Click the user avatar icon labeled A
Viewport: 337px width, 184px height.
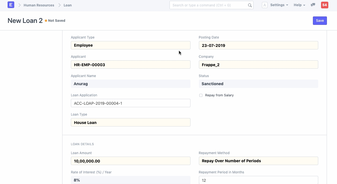coord(264,5)
